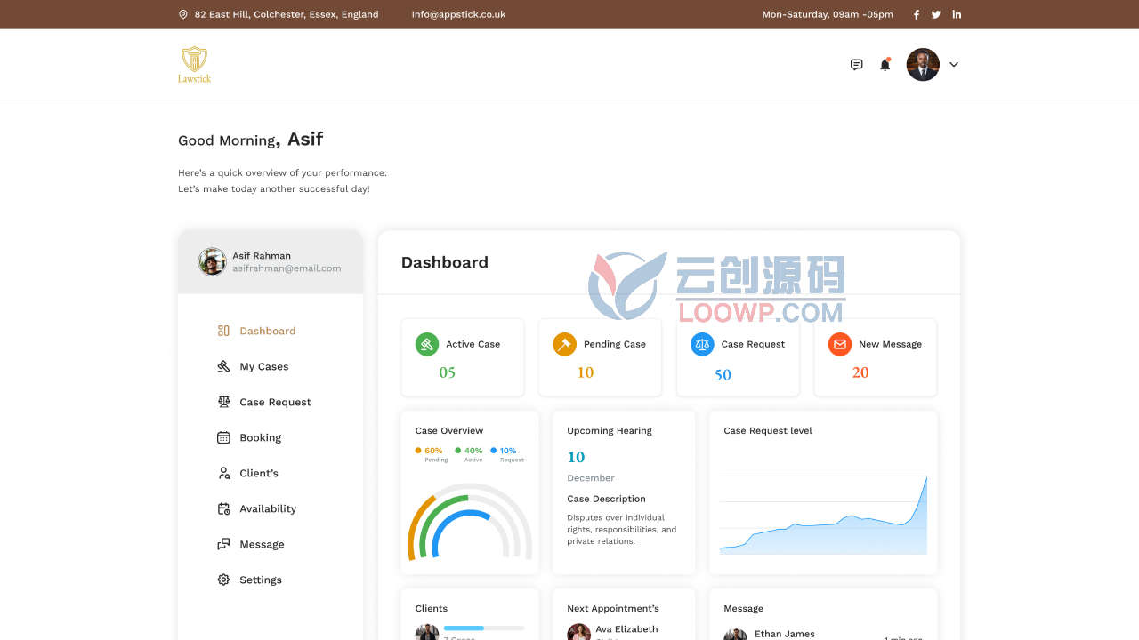Click the Lawstick logo
Screen dimensions: 1139x640
pos(194,64)
